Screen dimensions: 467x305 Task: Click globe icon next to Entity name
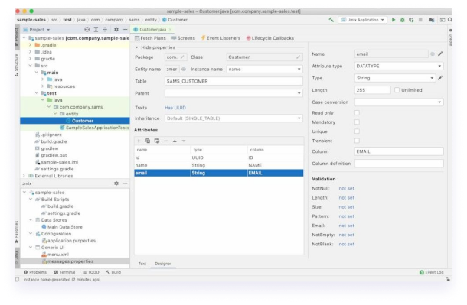click(184, 69)
